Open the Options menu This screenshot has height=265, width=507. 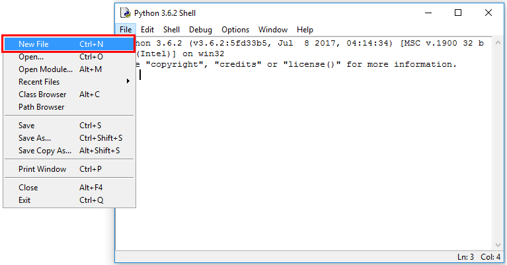235,30
